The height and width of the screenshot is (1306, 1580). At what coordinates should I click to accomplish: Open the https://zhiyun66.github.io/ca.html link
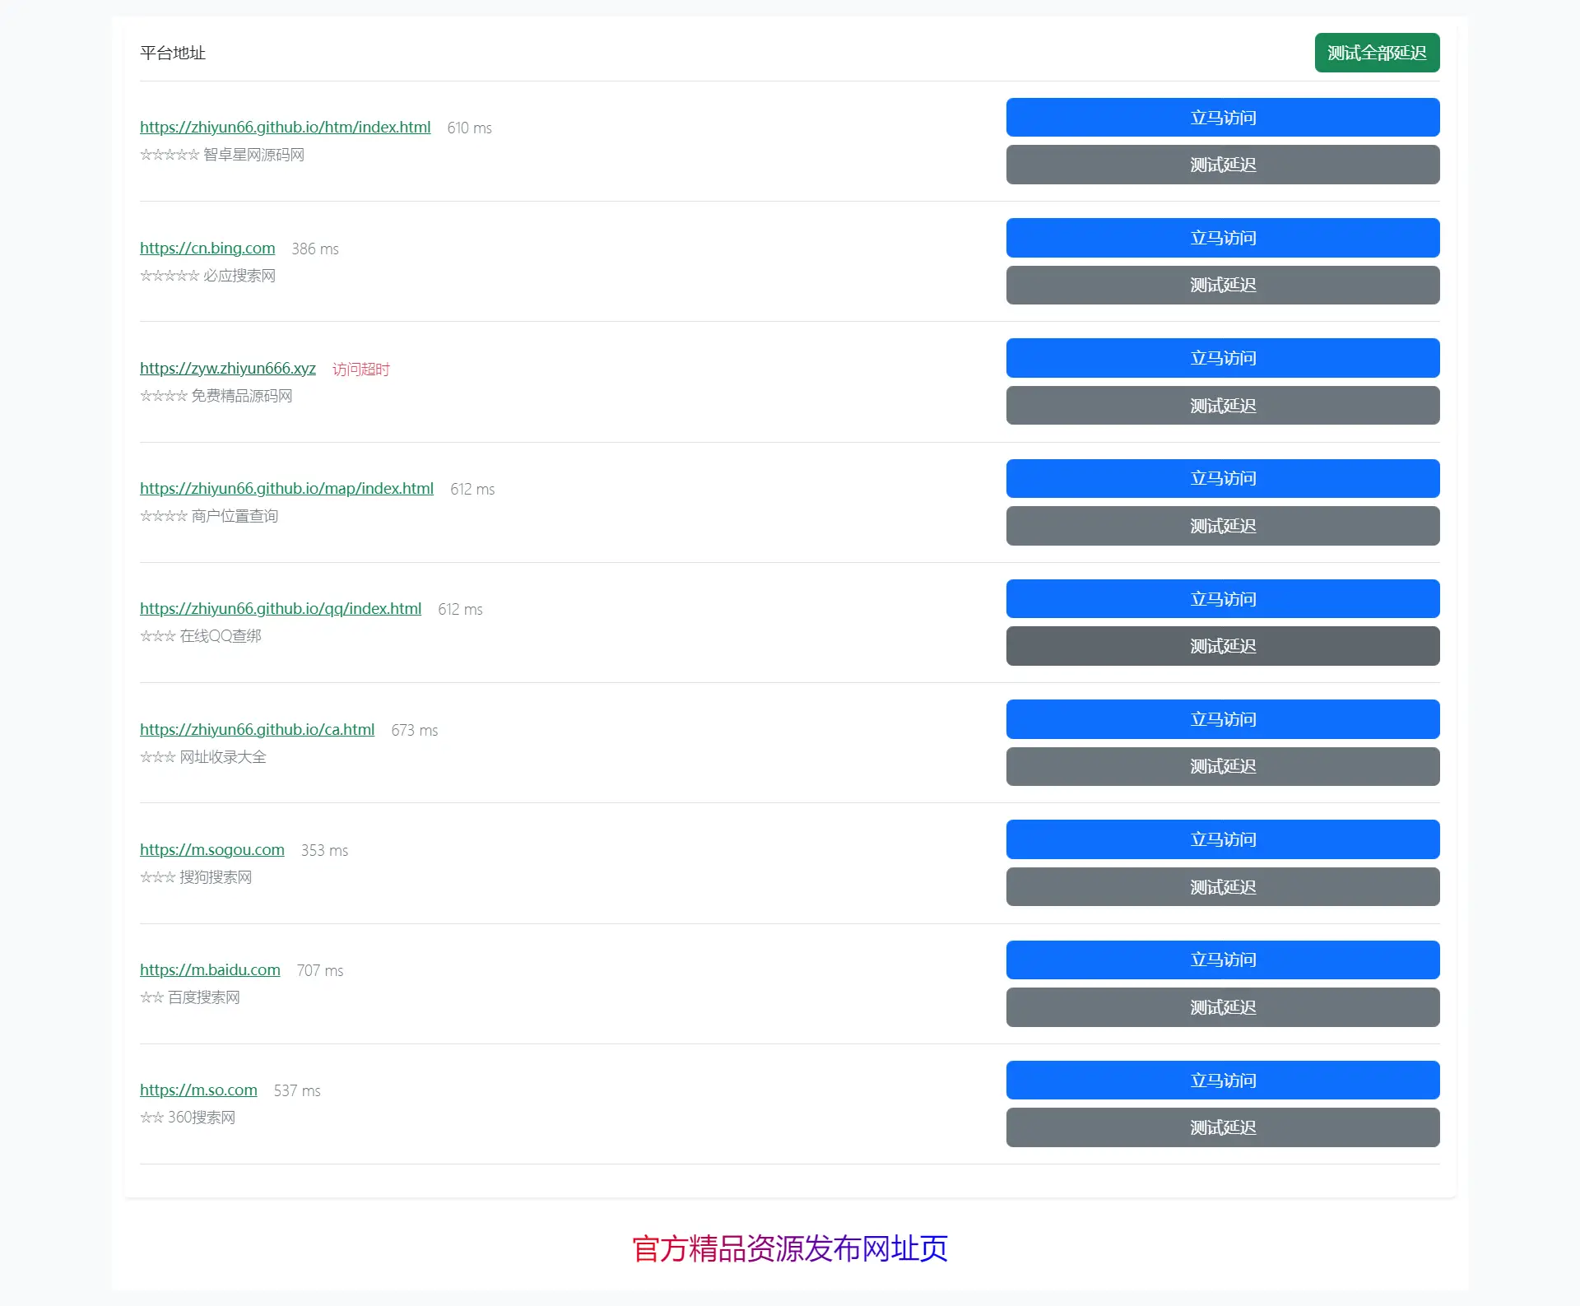pos(257,729)
